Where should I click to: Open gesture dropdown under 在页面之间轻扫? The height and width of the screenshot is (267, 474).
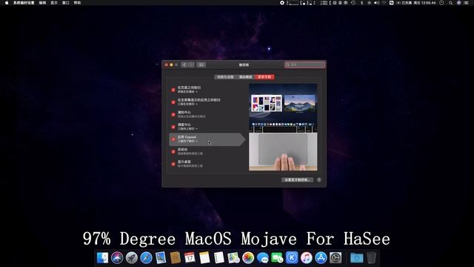(187, 92)
